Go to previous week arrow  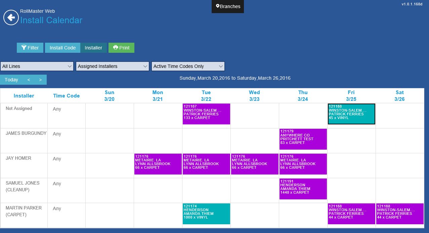click(x=29, y=80)
